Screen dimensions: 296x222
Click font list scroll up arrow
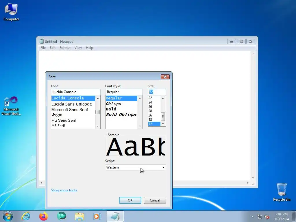point(98,98)
